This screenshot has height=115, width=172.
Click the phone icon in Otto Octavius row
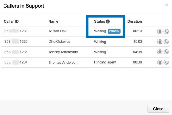point(166,42)
